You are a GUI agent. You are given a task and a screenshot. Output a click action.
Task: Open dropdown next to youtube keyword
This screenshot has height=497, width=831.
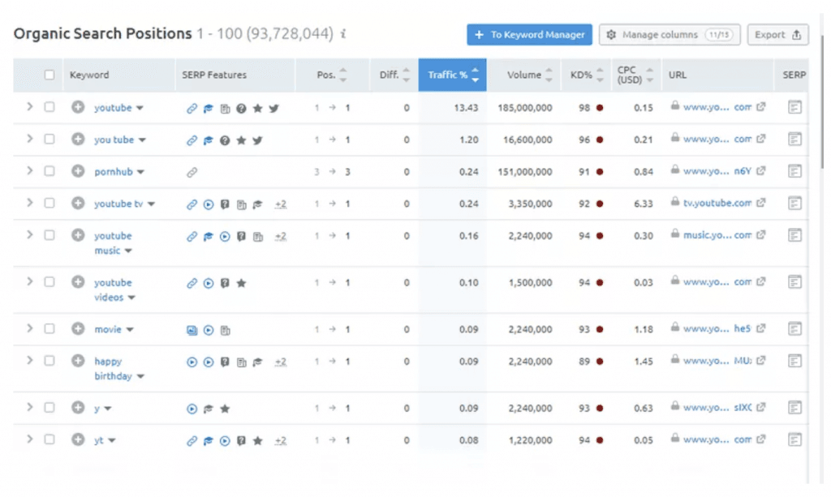(140, 108)
